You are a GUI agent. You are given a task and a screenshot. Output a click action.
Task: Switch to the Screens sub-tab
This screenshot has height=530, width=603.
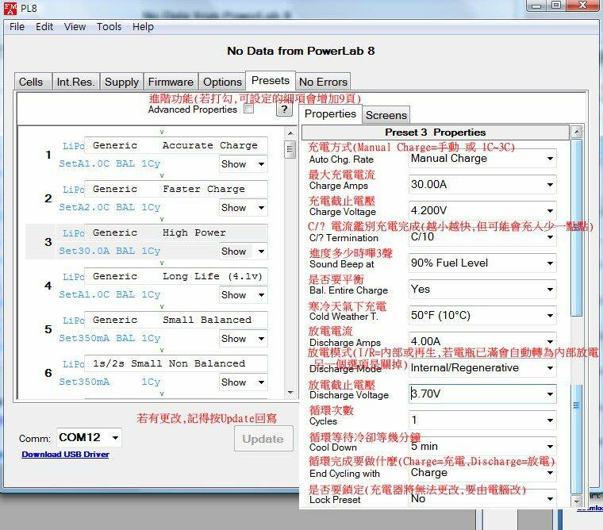[x=386, y=115]
